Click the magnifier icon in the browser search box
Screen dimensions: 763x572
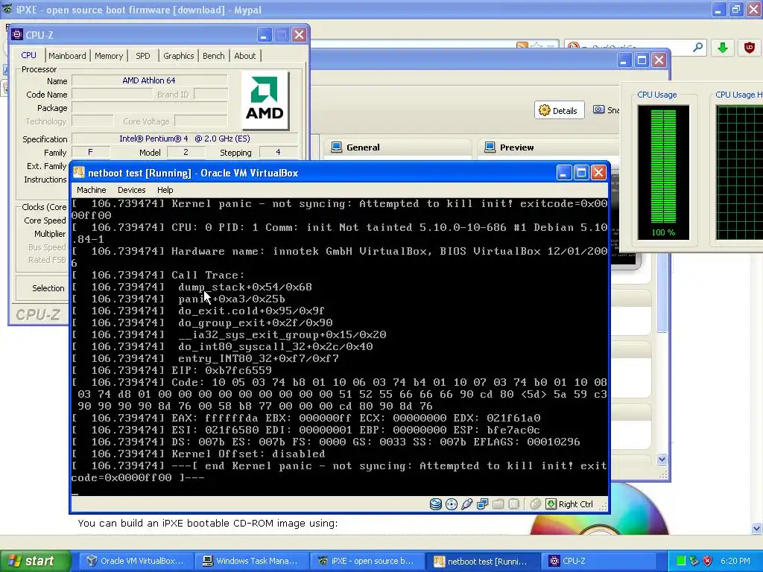[x=697, y=47]
